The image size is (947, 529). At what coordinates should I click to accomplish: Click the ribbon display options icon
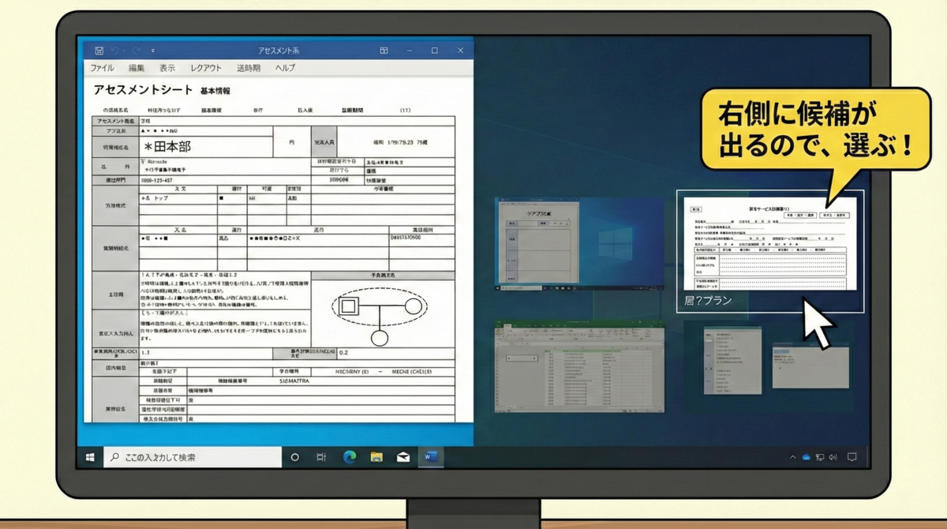(x=384, y=51)
